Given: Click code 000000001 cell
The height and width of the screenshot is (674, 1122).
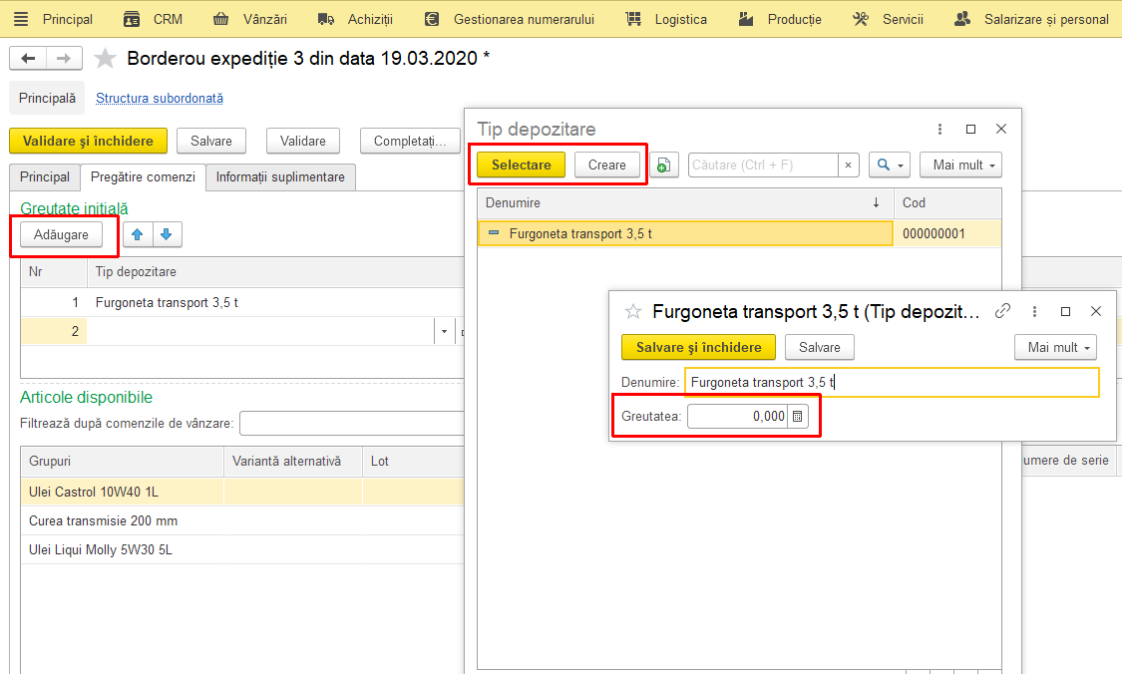Looking at the screenshot, I should pyautogui.click(x=947, y=233).
